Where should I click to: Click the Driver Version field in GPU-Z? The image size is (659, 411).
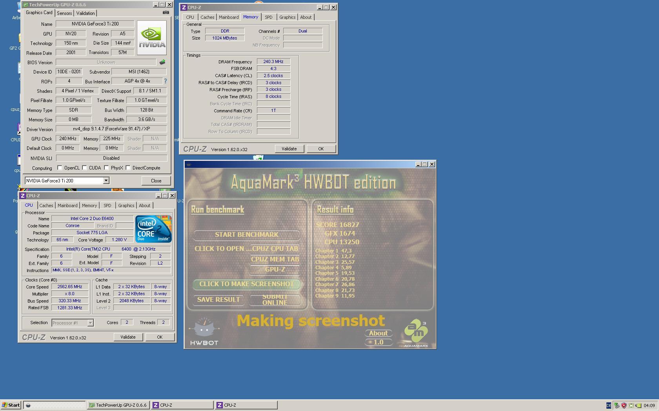click(111, 129)
